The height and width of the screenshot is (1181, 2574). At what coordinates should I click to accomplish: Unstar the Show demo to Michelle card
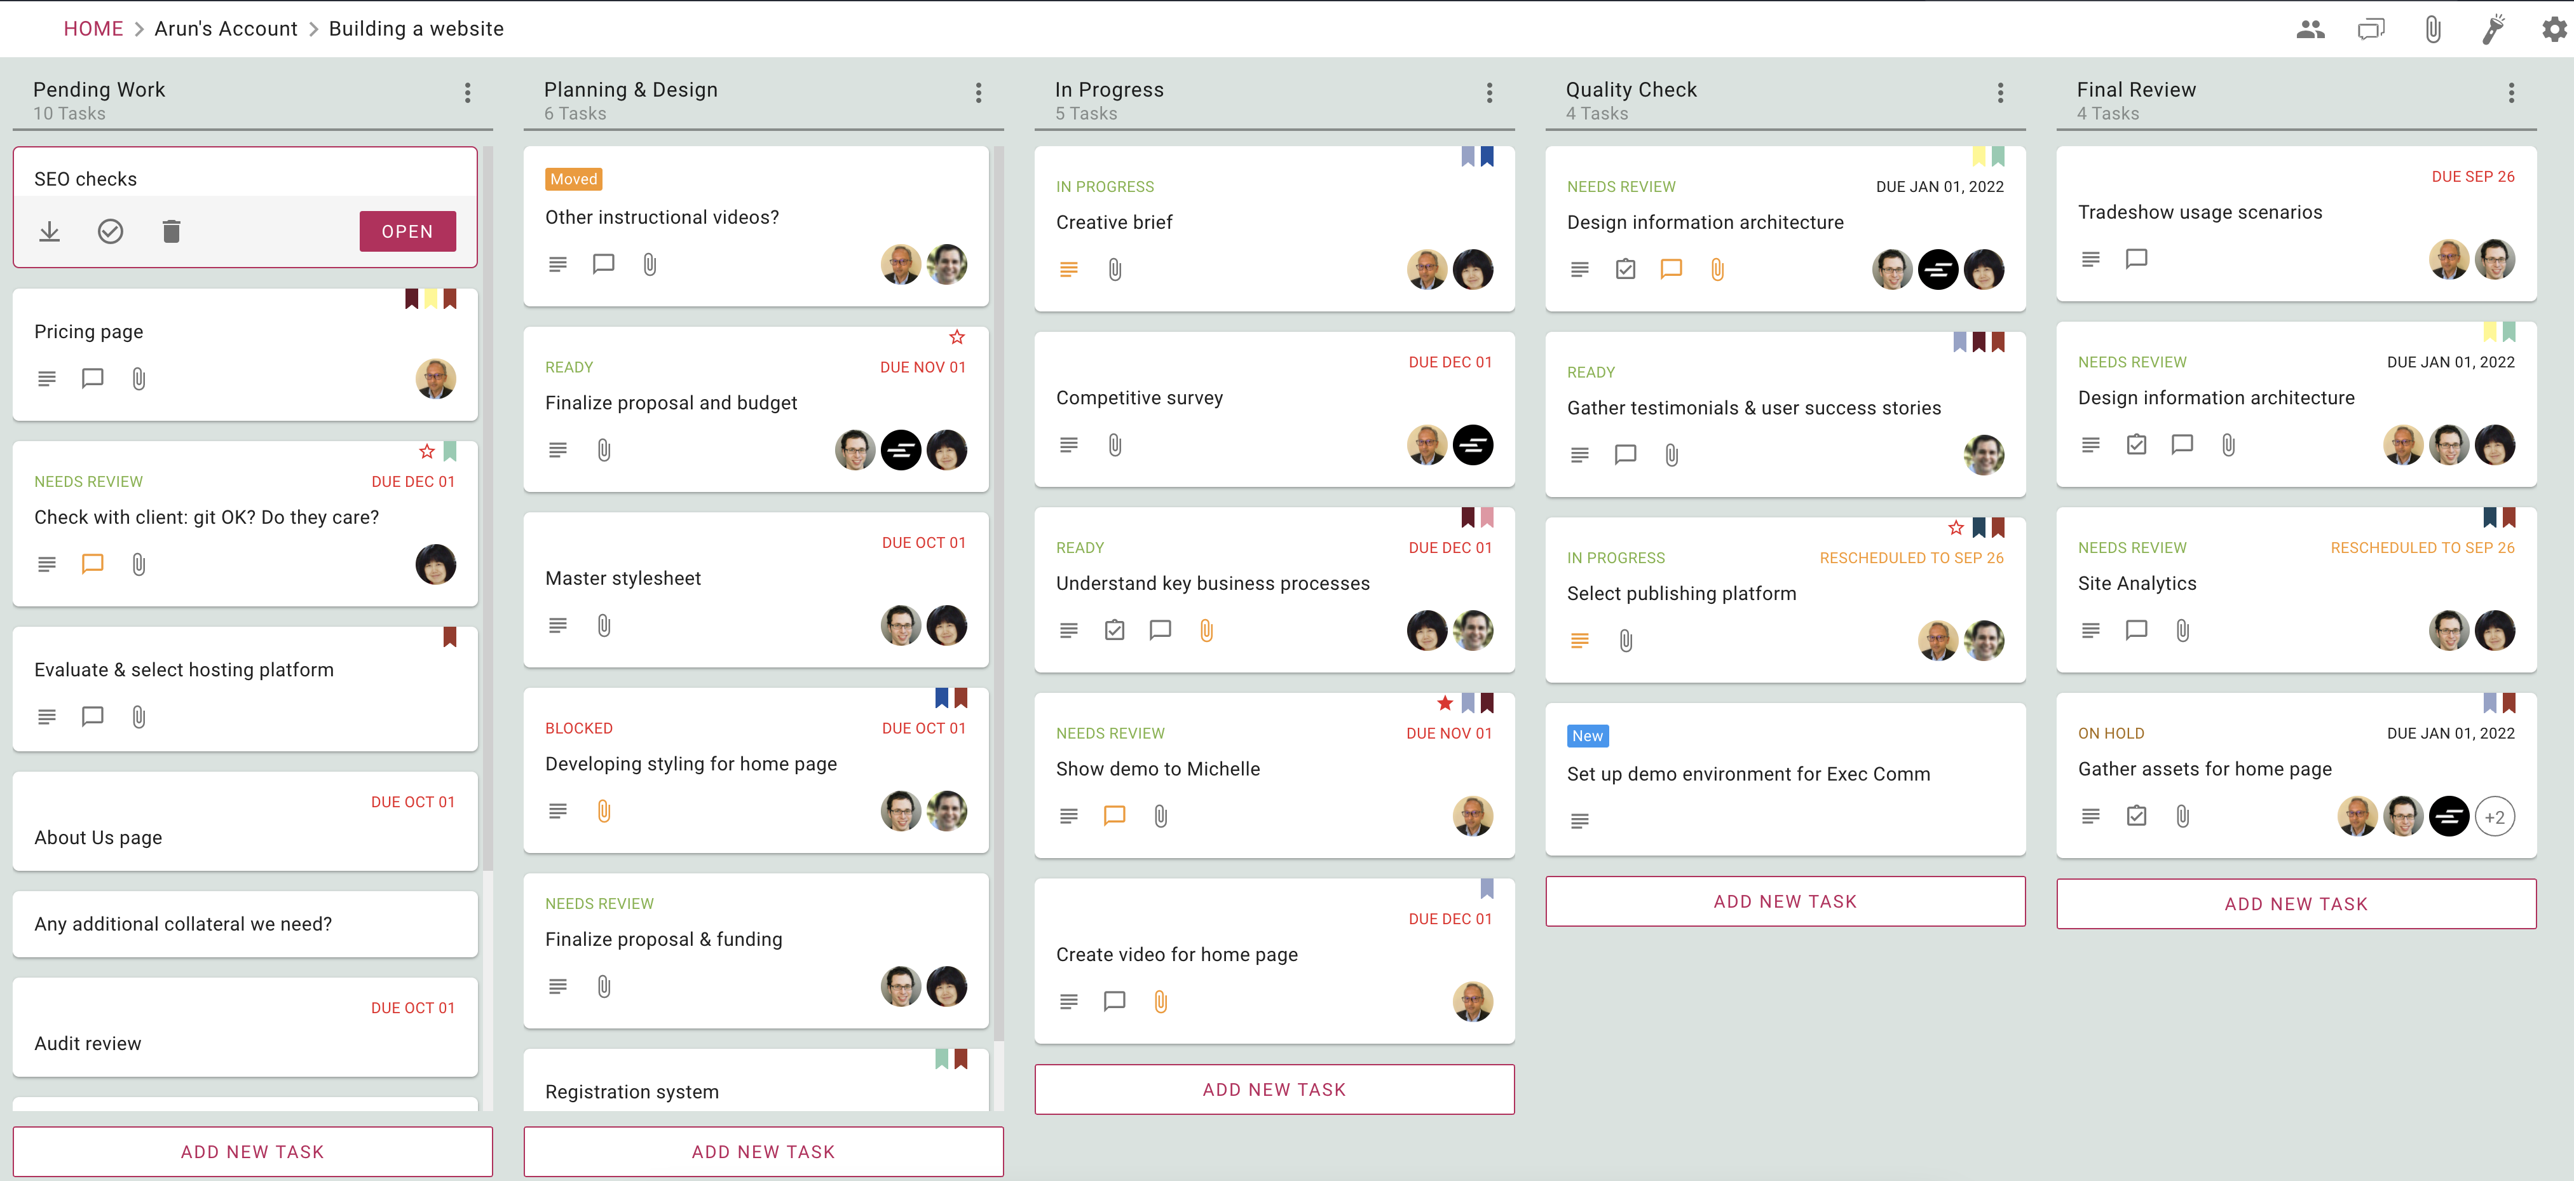pos(1445,704)
